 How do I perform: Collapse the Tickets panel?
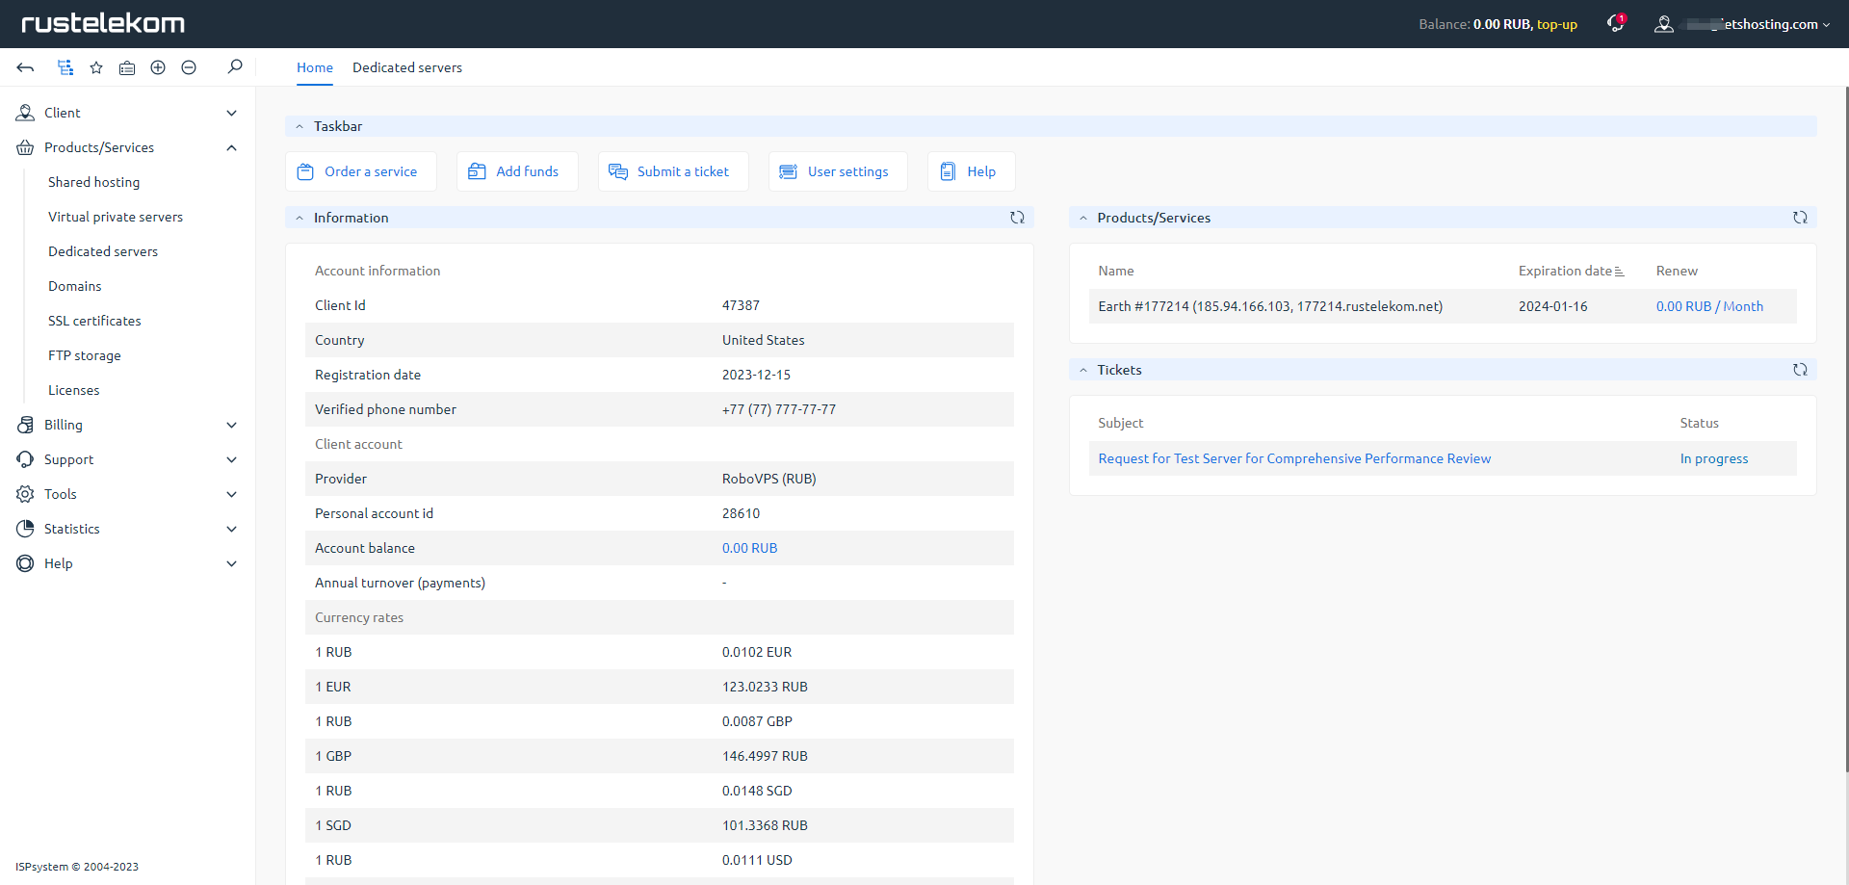click(x=1083, y=370)
